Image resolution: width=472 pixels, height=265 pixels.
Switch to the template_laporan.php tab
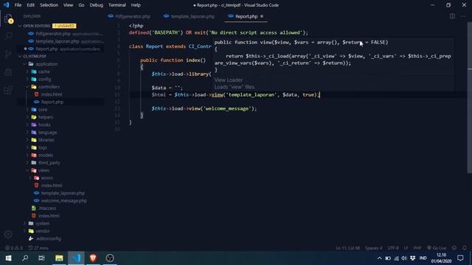[189, 16]
